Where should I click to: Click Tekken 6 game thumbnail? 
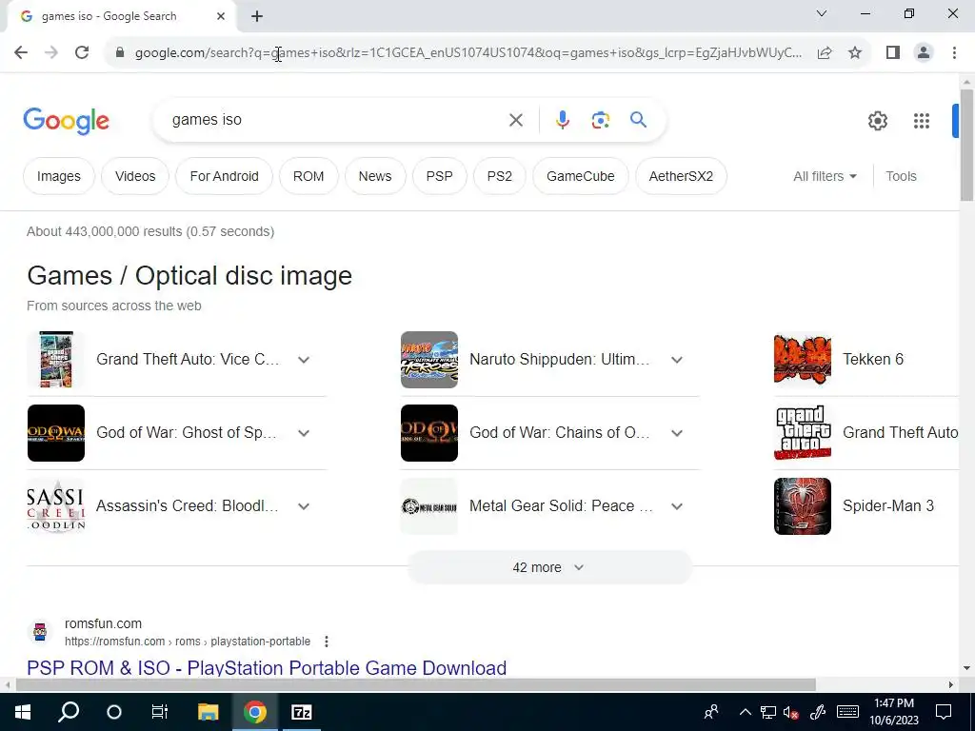point(803,360)
